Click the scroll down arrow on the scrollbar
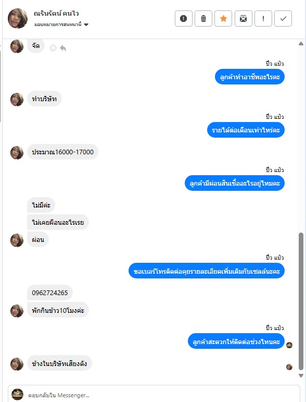Screen dimensions: 306x402 tap(301, 375)
